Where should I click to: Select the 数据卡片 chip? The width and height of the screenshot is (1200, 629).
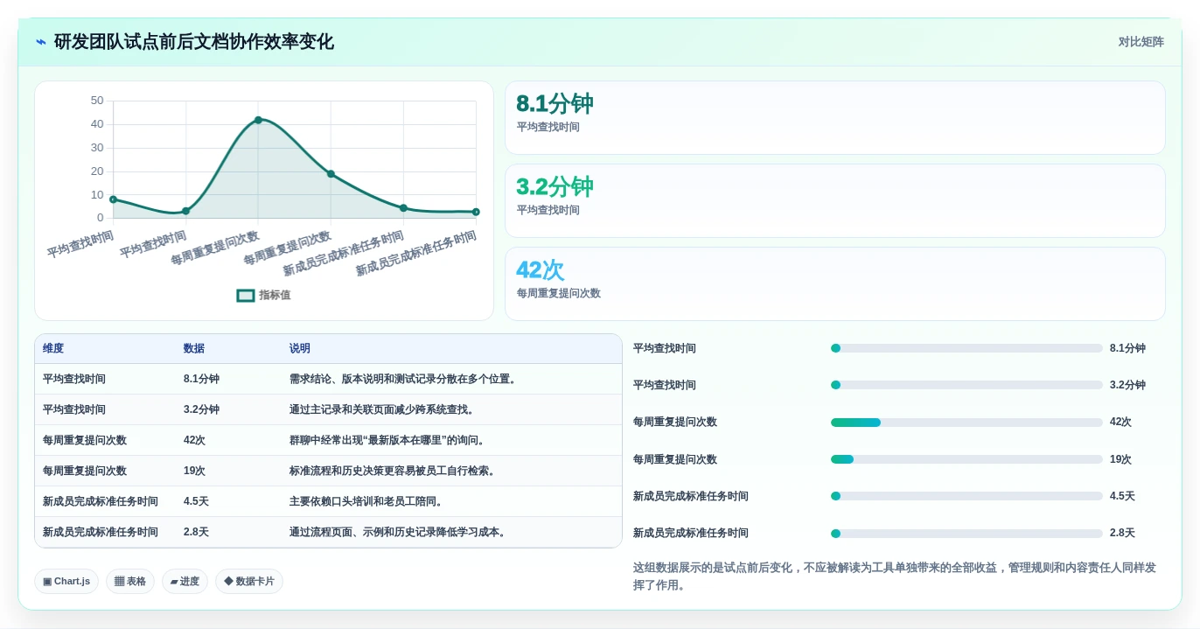pos(249,581)
